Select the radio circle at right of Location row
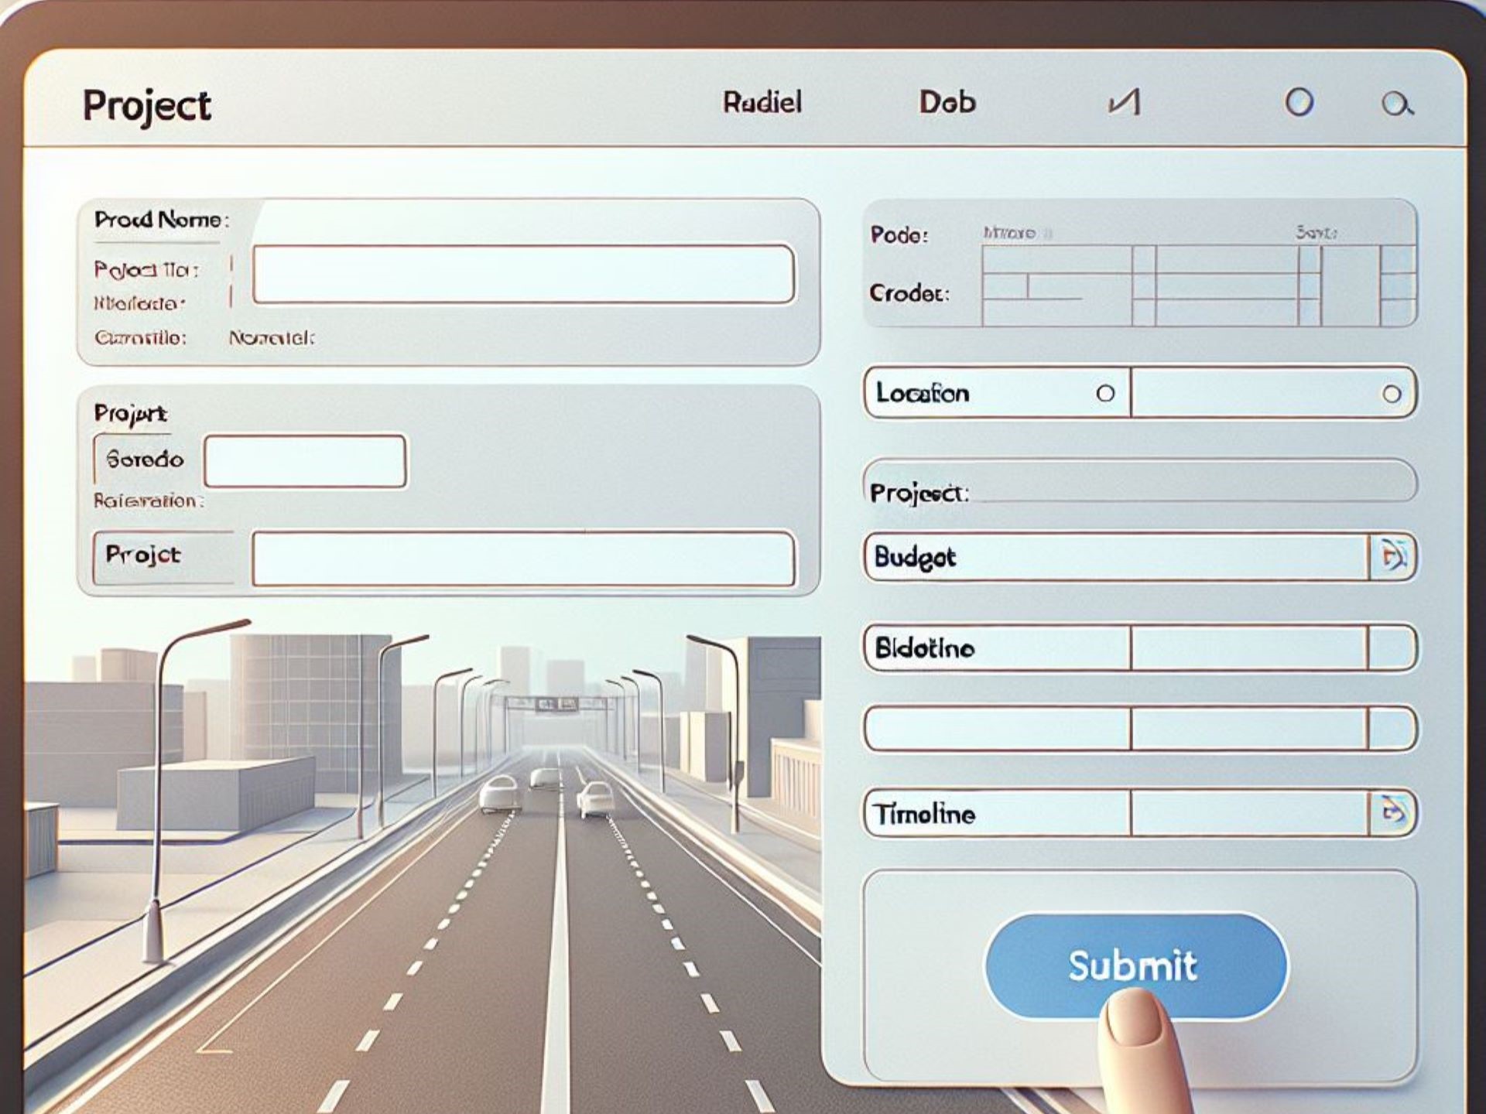Viewport: 1486px width, 1114px height. pos(1392,395)
